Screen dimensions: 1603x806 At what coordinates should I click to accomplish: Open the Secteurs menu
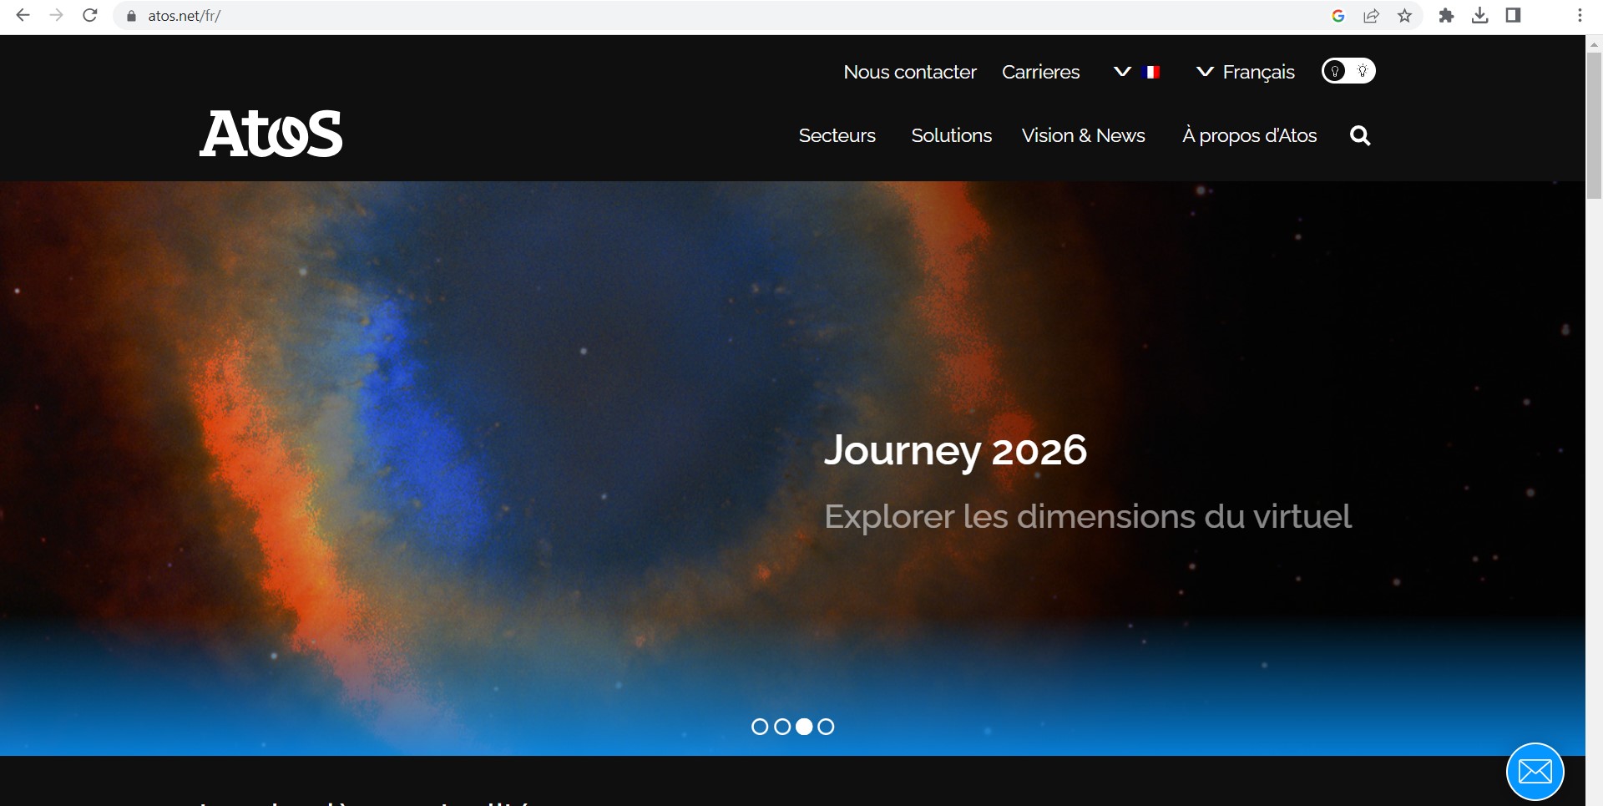pyautogui.click(x=837, y=135)
